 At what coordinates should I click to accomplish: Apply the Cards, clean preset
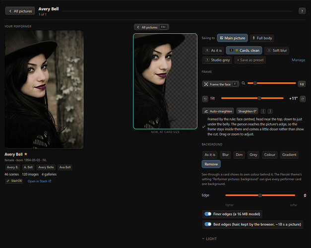pyautogui.click(x=244, y=51)
